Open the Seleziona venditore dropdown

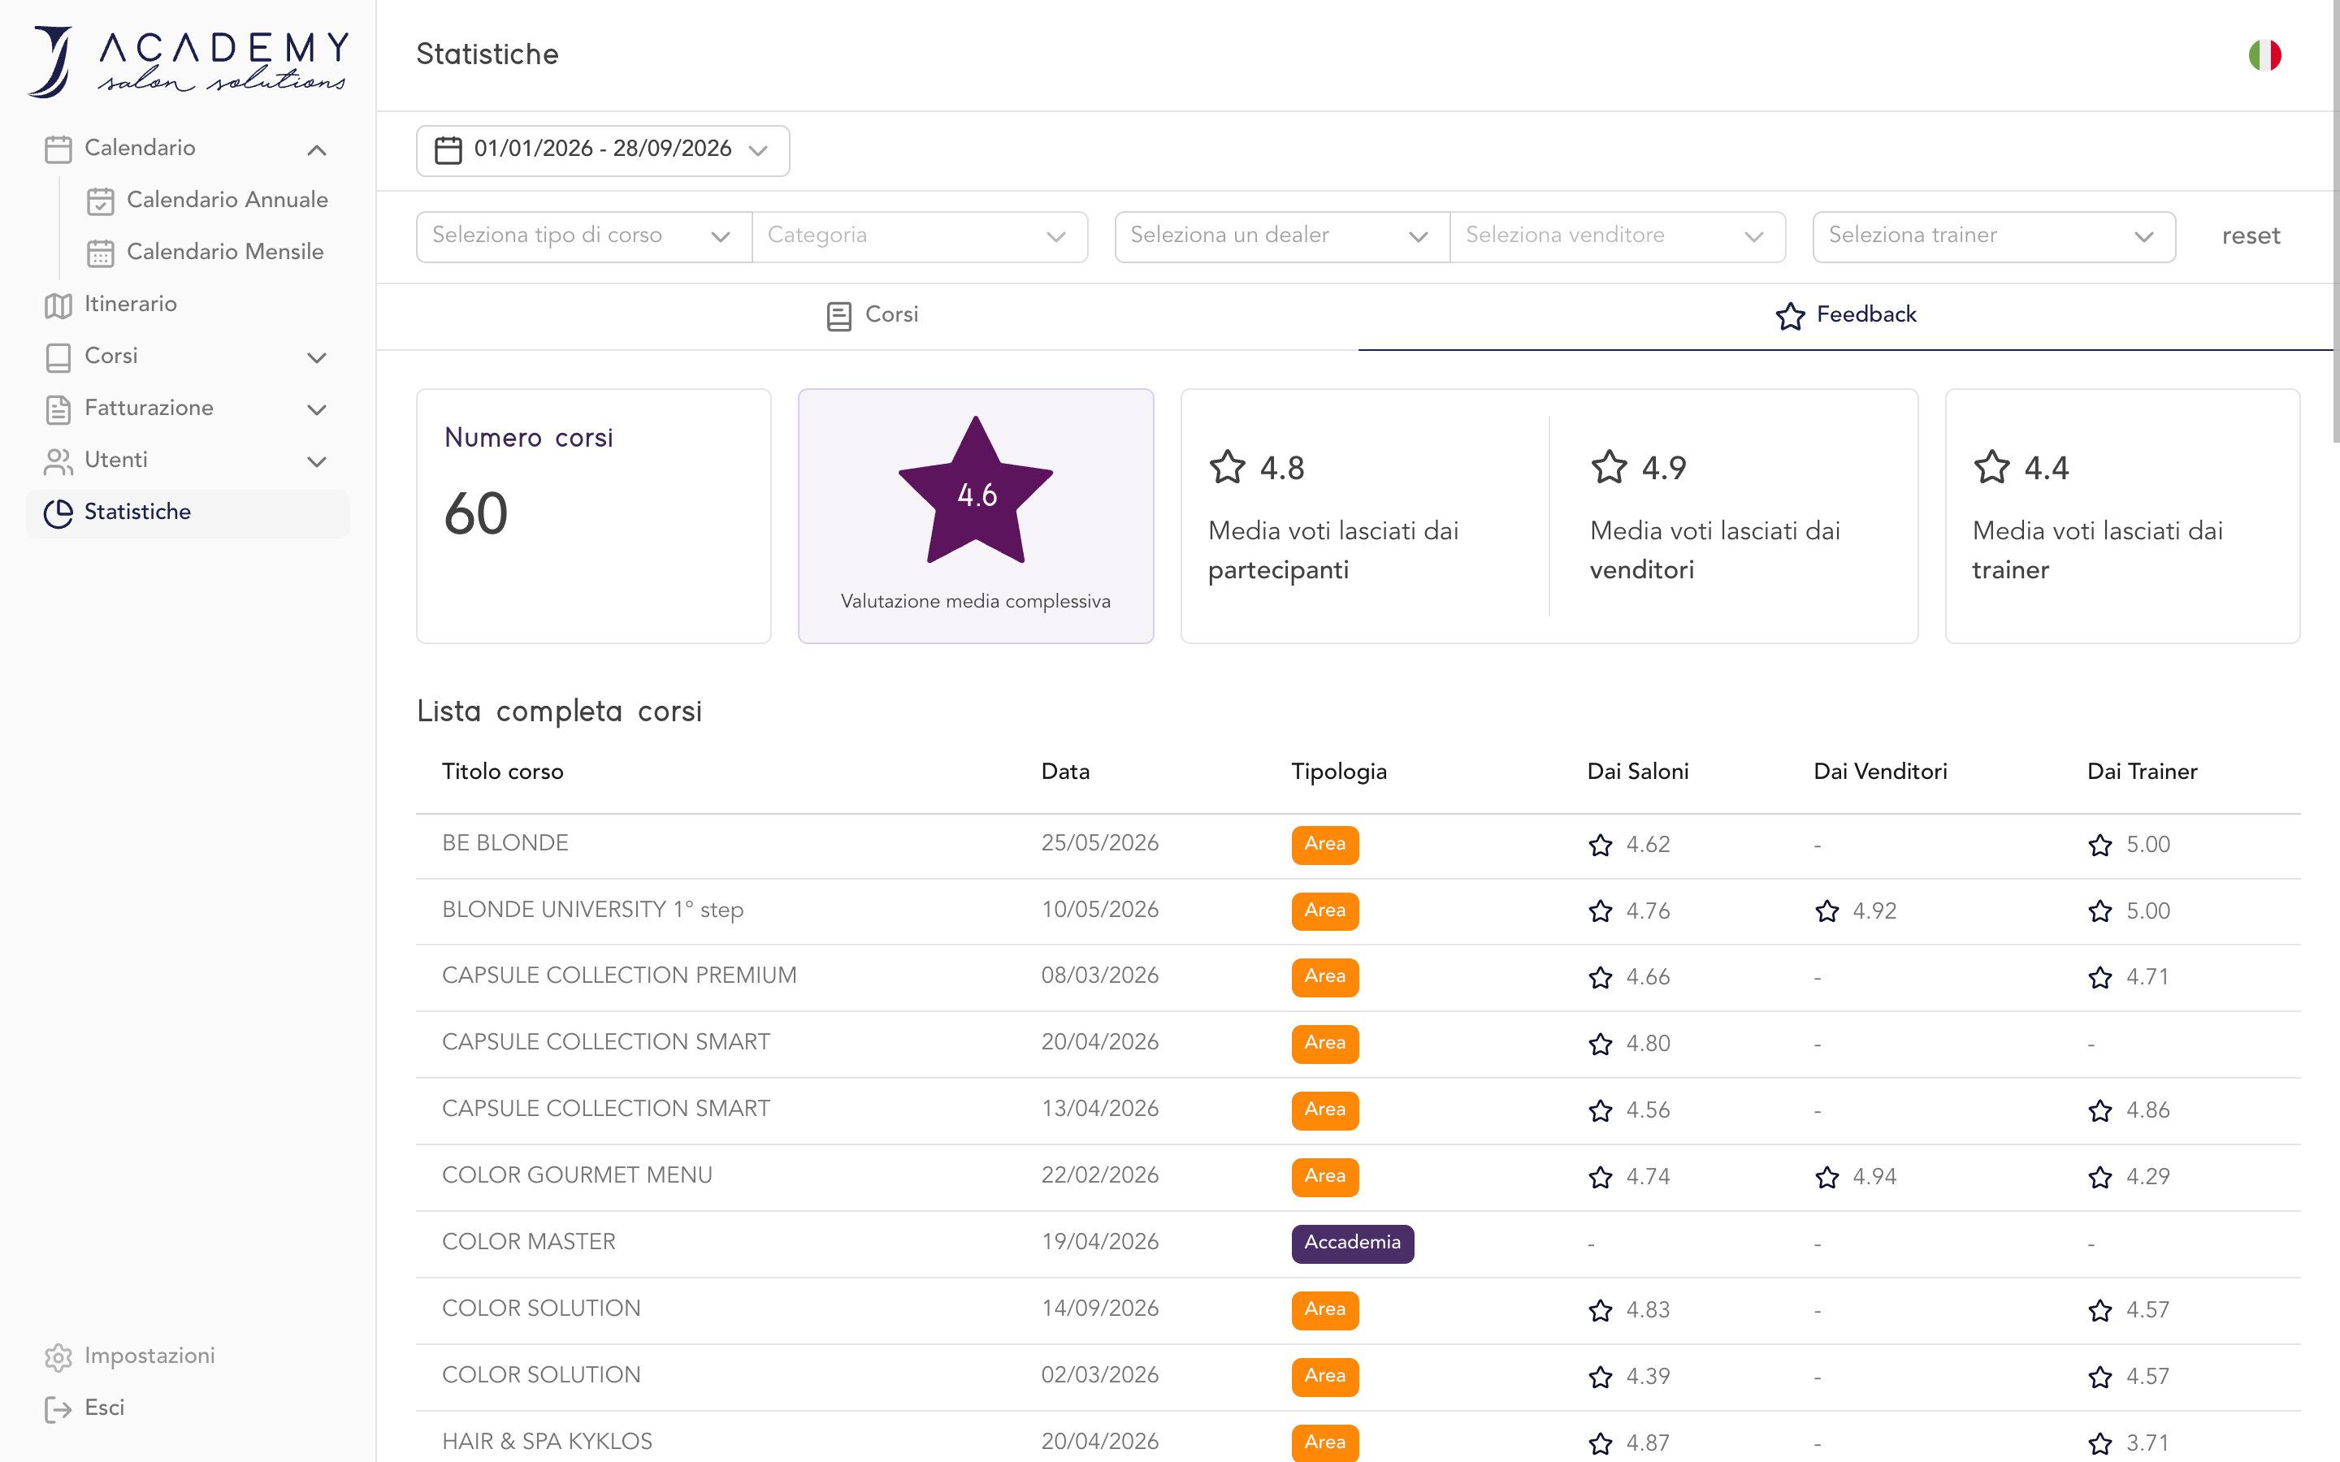pos(1618,236)
